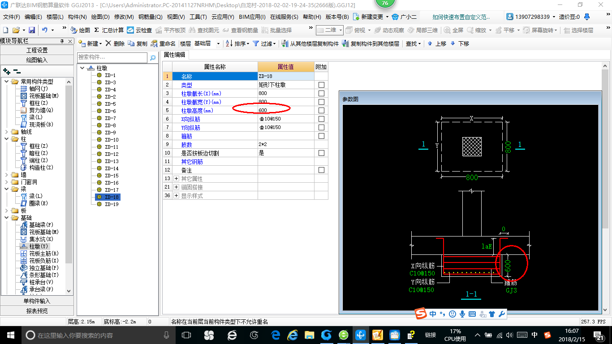
Task: Expand the 轴线 folder in navigator
Action: tap(7, 132)
